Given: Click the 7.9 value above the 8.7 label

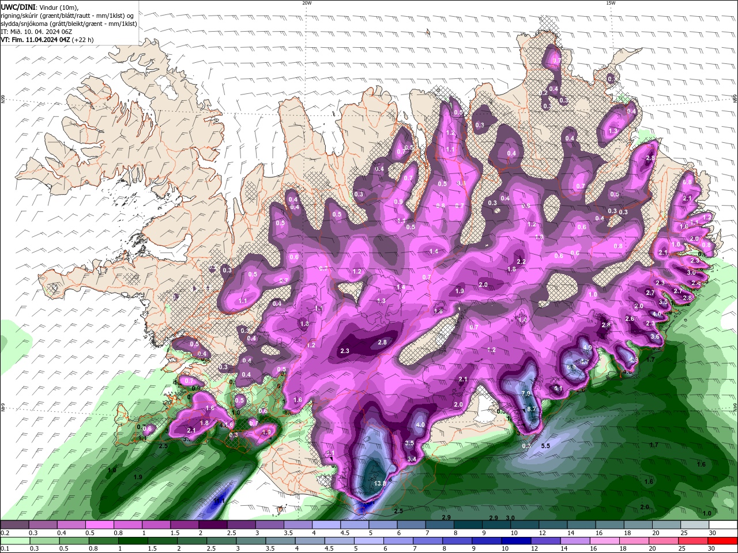Looking at the screenshot, I should click(526, 393).
